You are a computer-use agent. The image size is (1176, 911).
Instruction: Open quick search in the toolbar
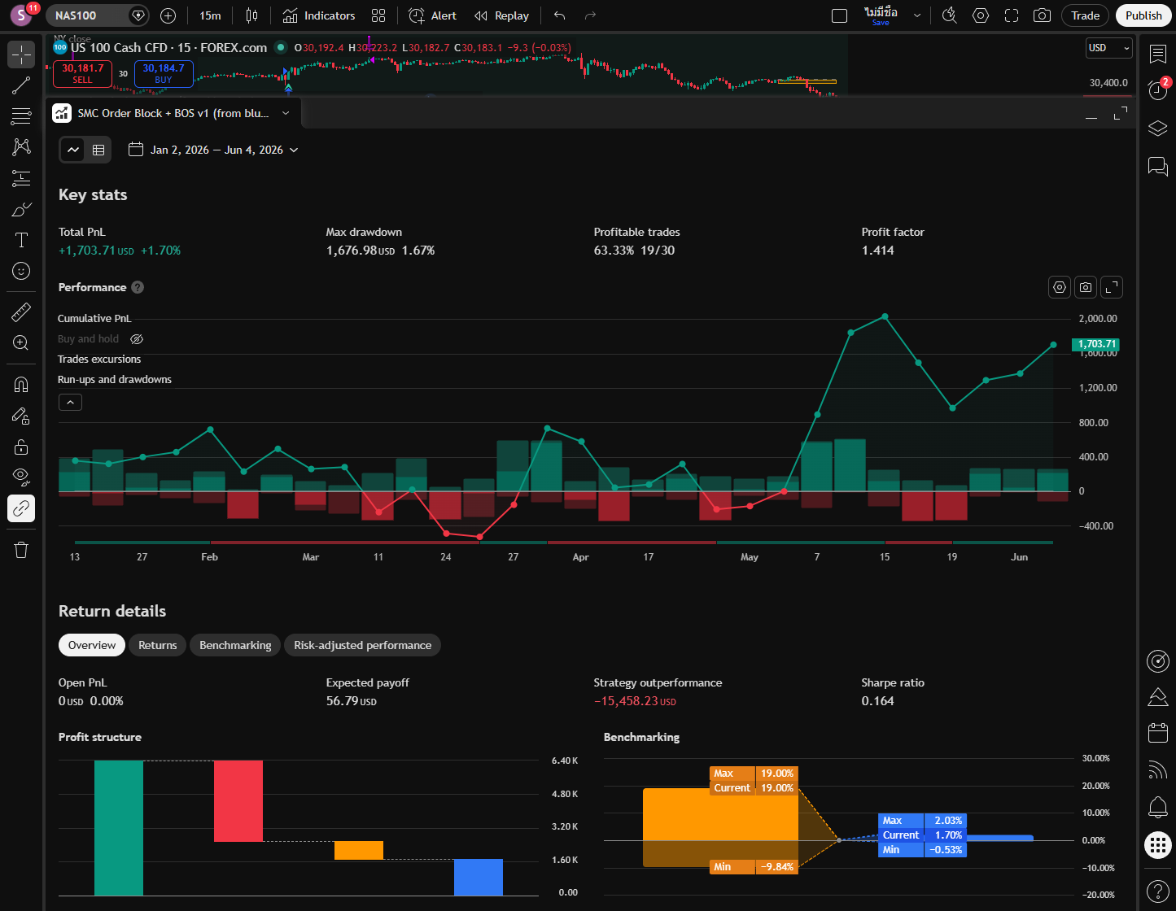[x=949, y=15]
